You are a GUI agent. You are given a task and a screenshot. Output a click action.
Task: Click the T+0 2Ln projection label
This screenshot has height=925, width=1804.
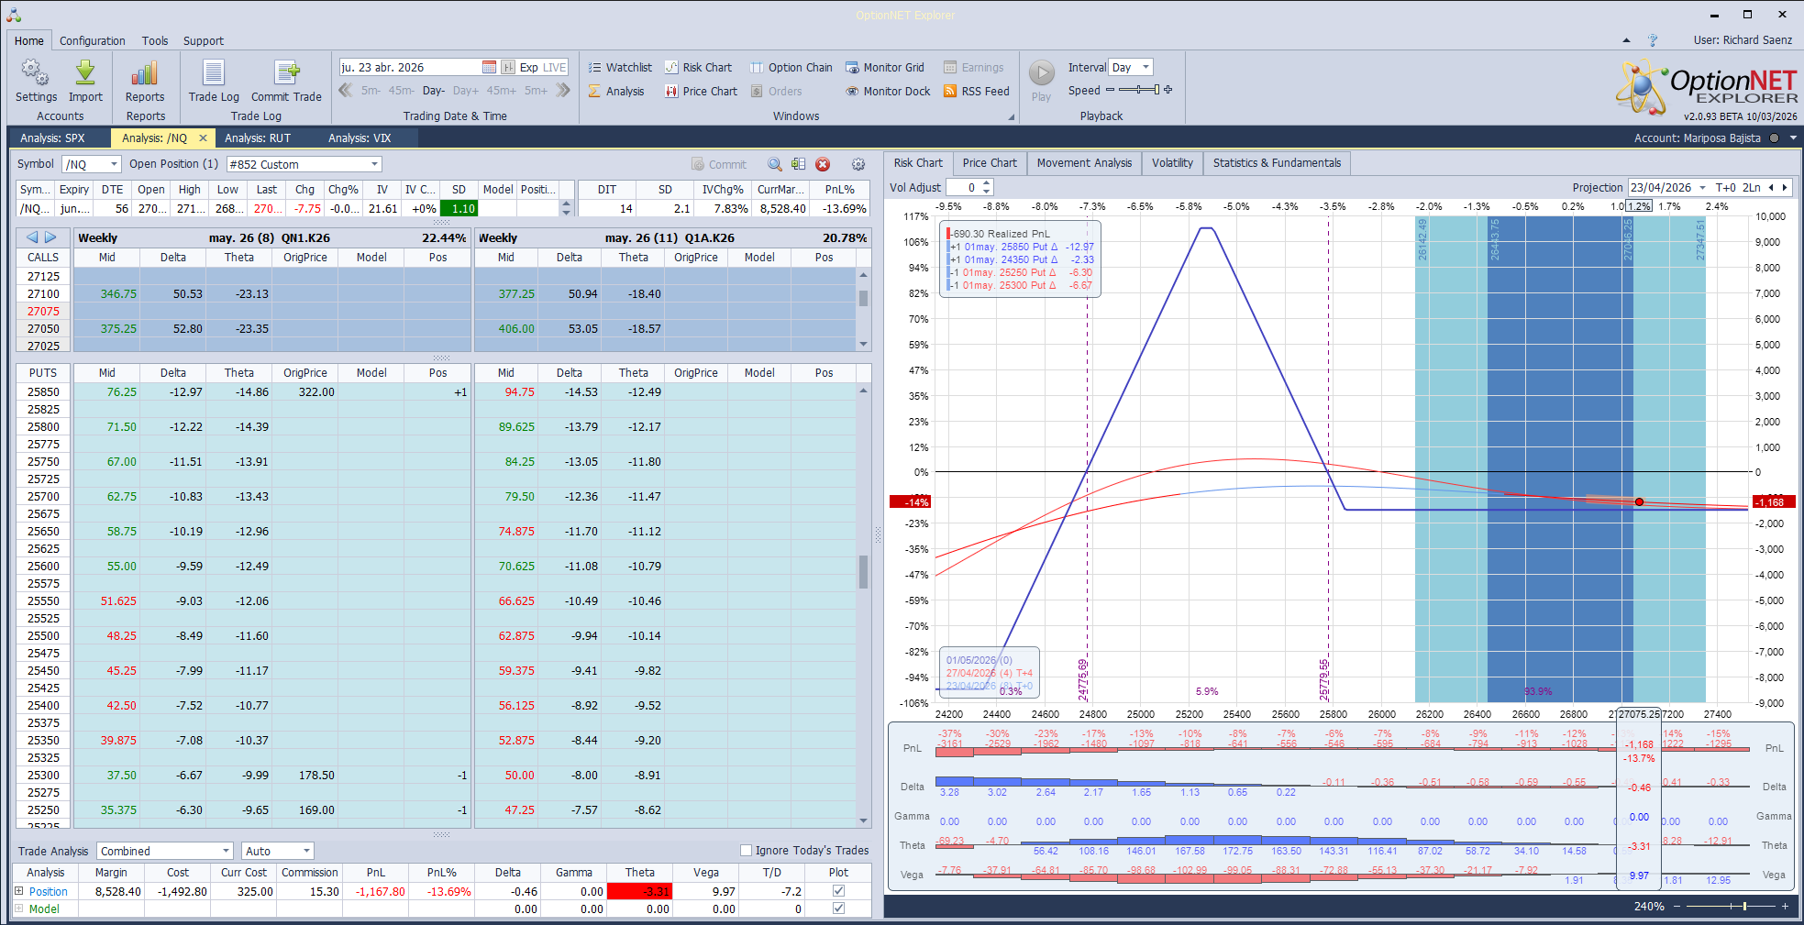click(1738, 187)
